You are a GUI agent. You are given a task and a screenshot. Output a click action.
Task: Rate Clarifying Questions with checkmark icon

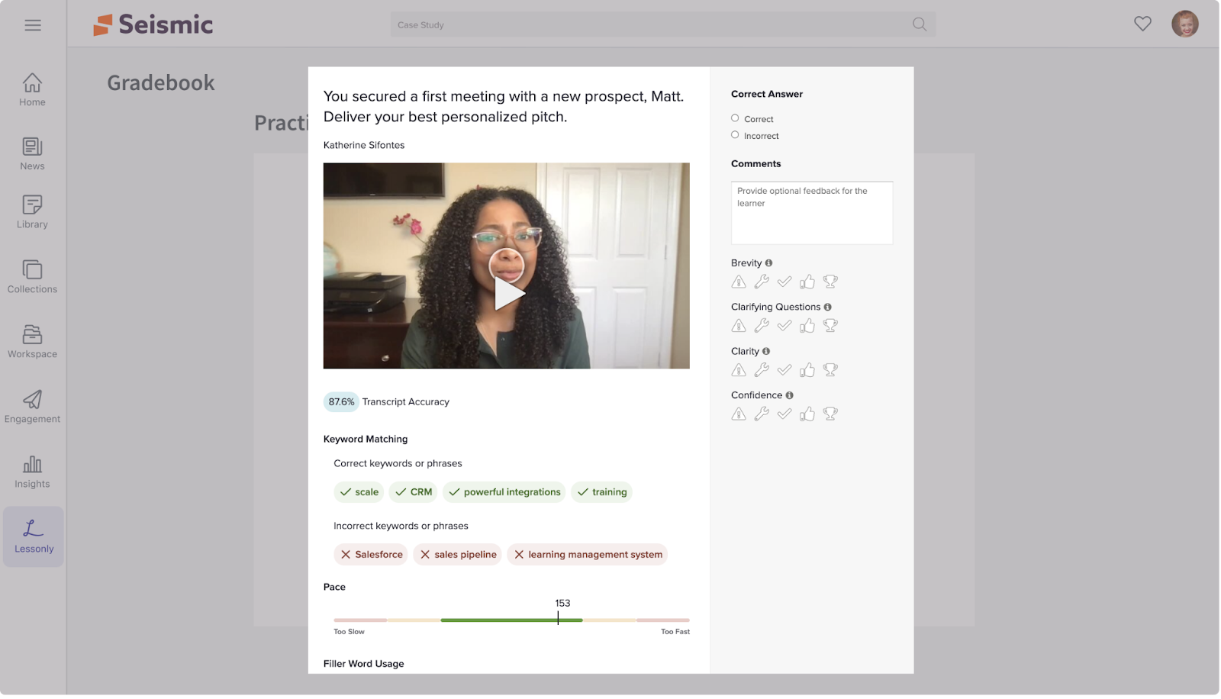point(785,327)
